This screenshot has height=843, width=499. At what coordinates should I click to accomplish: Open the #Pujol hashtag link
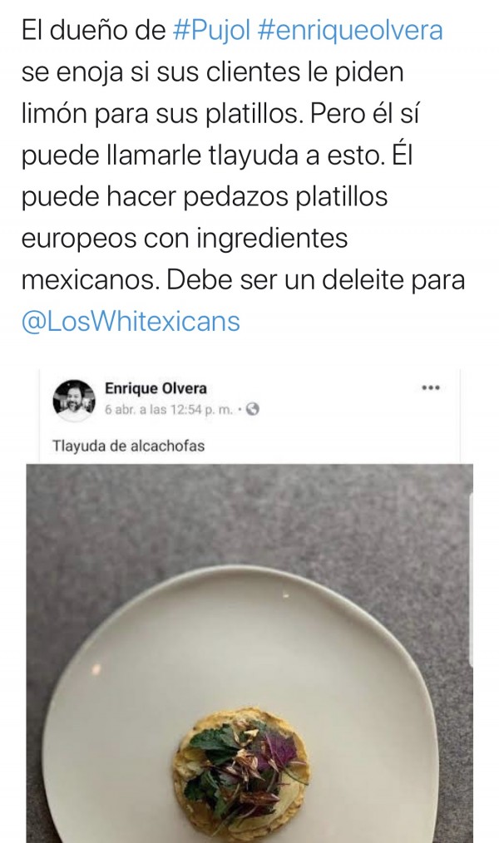[212, 30]
